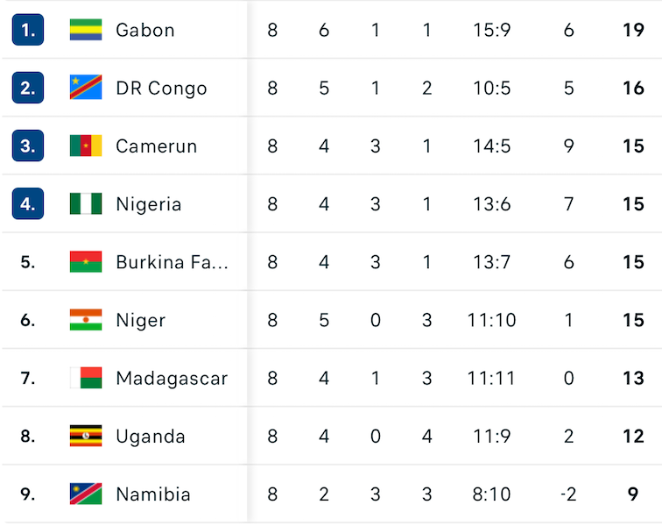Select the truncated Burkina Faso name
This screenshot has height=526, width=662.
coord(172,262)
